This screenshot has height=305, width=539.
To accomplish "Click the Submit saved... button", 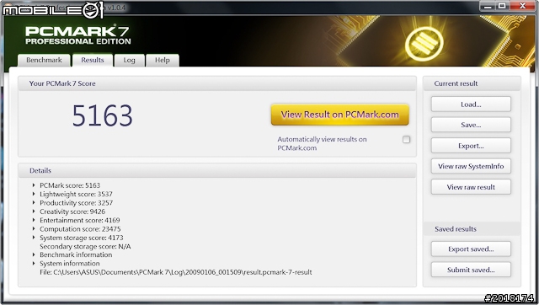I will [471, 270].
